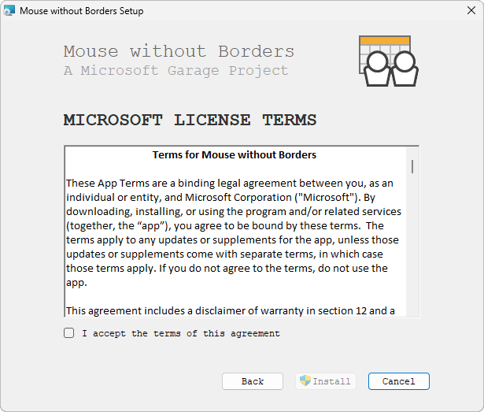484x412 pixels.
Task: Tick the accept terms checkbox
Action: 69,333
